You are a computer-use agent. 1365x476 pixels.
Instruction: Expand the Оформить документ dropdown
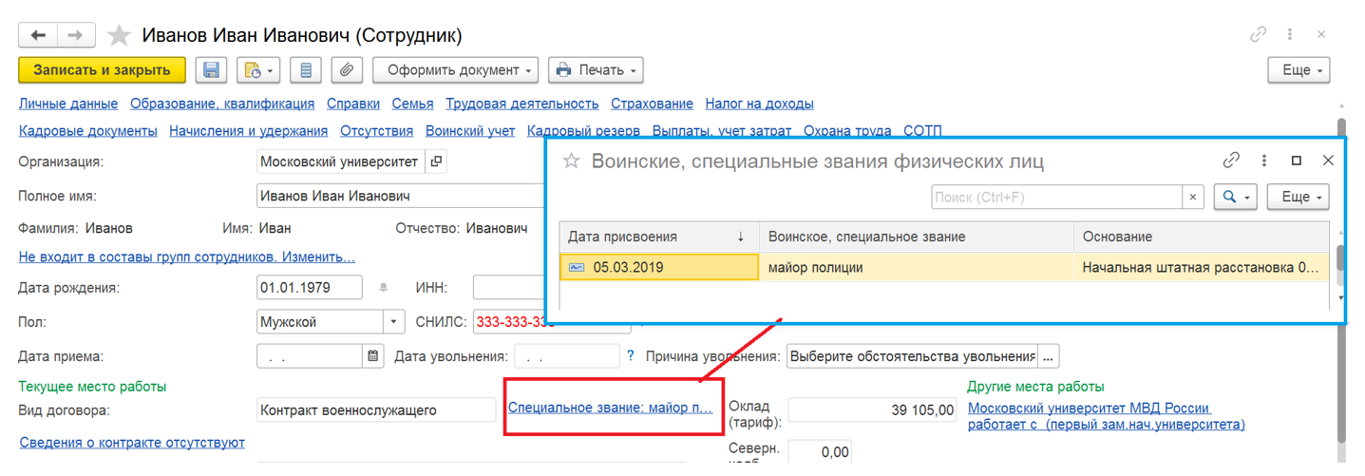point(455,70)
